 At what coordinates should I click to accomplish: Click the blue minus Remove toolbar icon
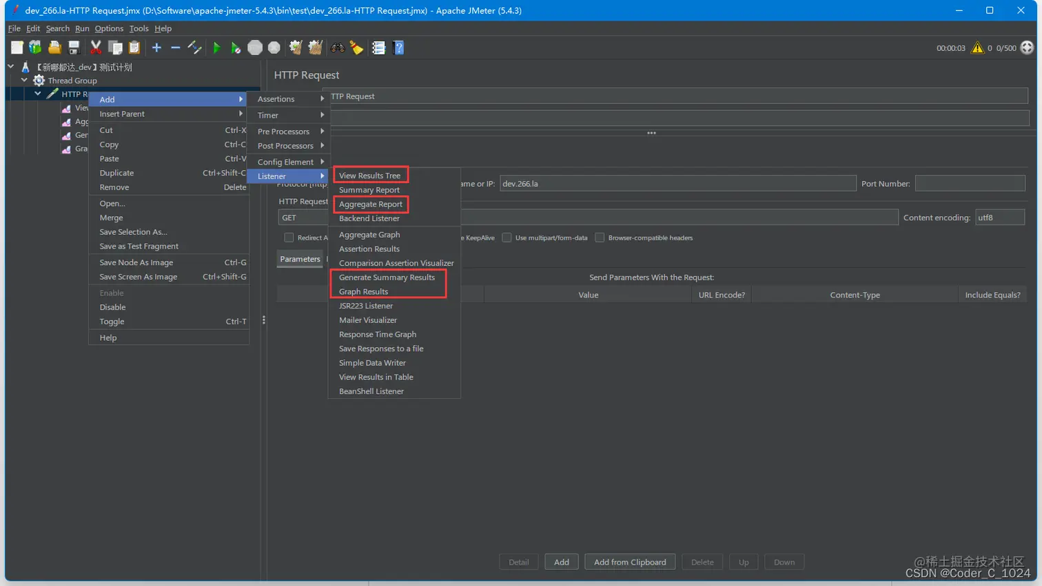[x=175, y=48]
